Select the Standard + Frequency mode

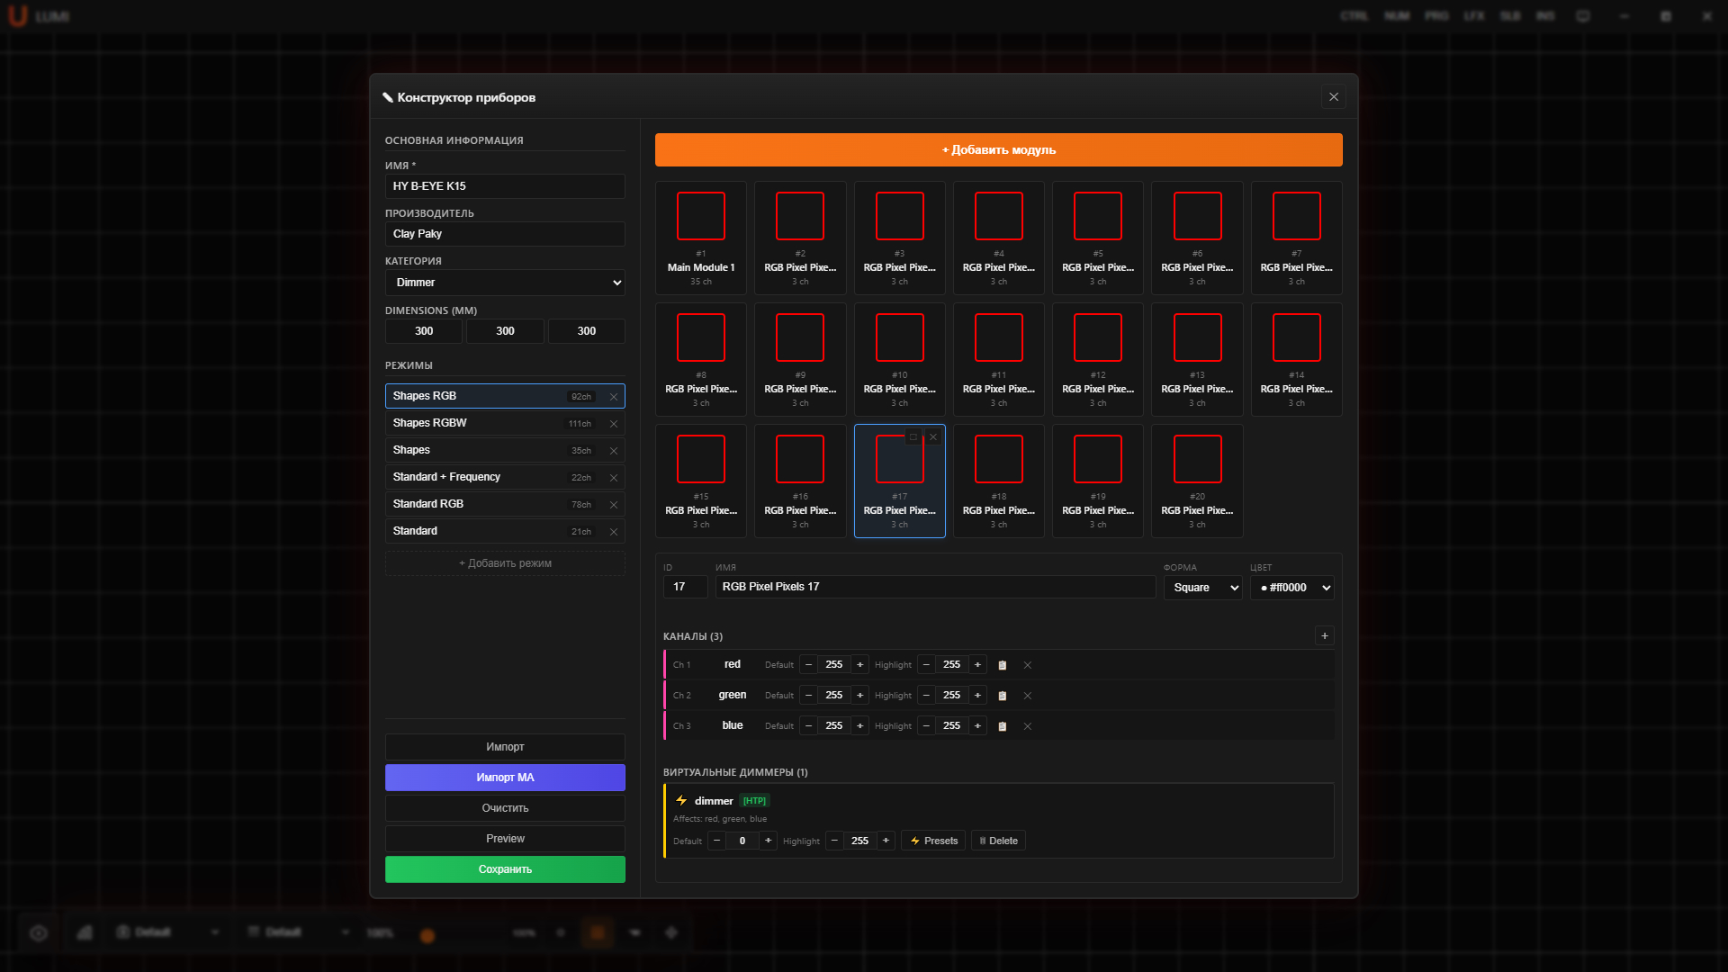click(505, 477)
